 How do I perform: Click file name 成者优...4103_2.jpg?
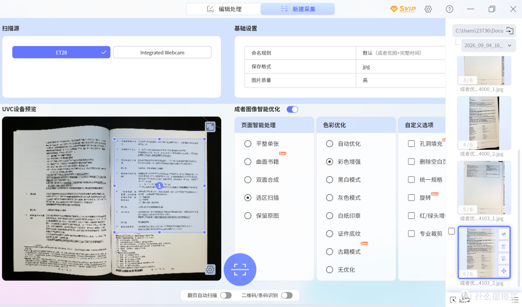[481, 283]
